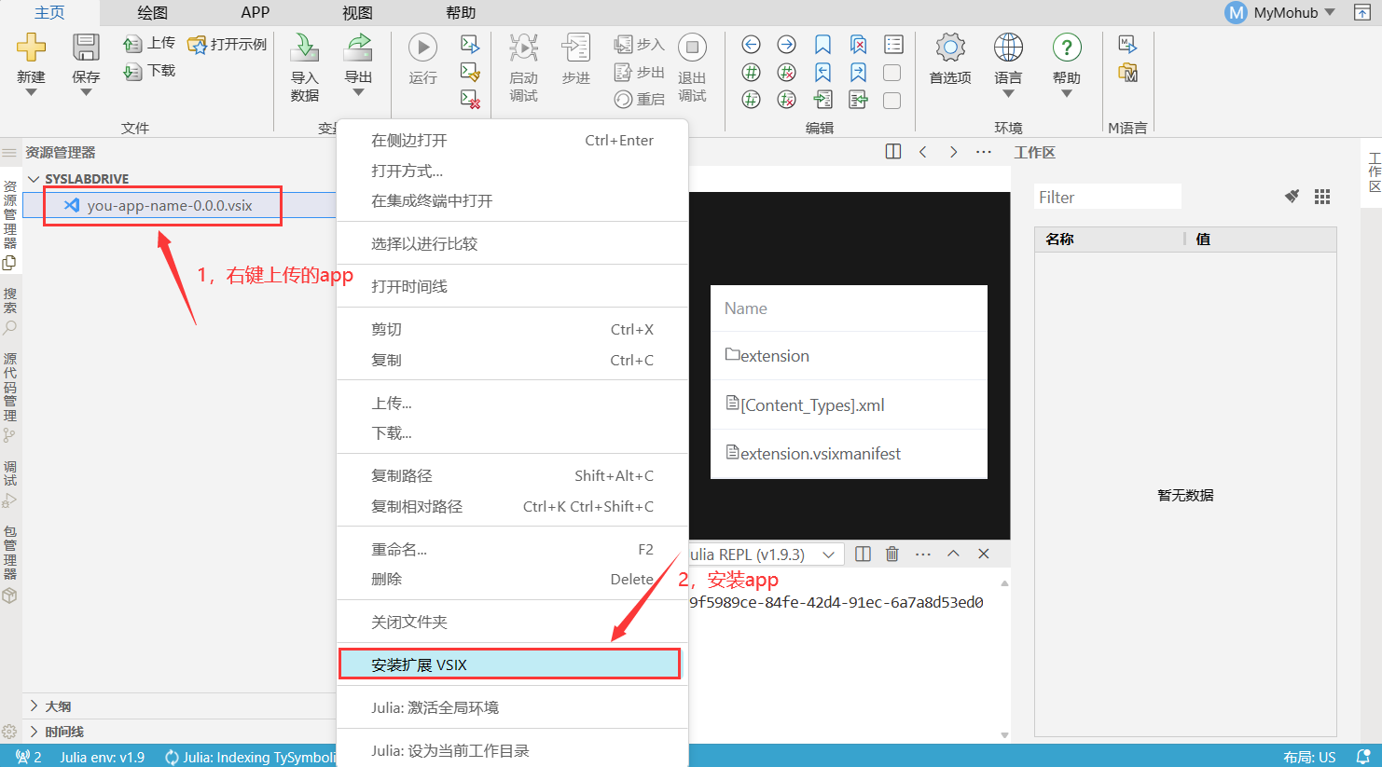Click the blue left-arrow icon in the 编辑 group

click(751, 45)
